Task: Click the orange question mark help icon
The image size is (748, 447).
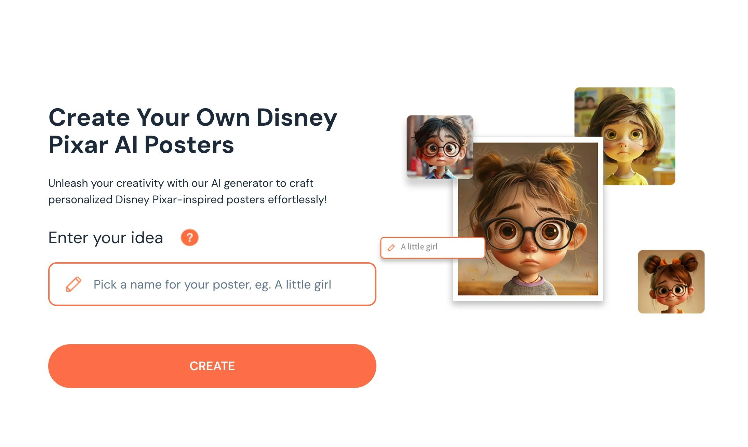Action: (189, 237)
